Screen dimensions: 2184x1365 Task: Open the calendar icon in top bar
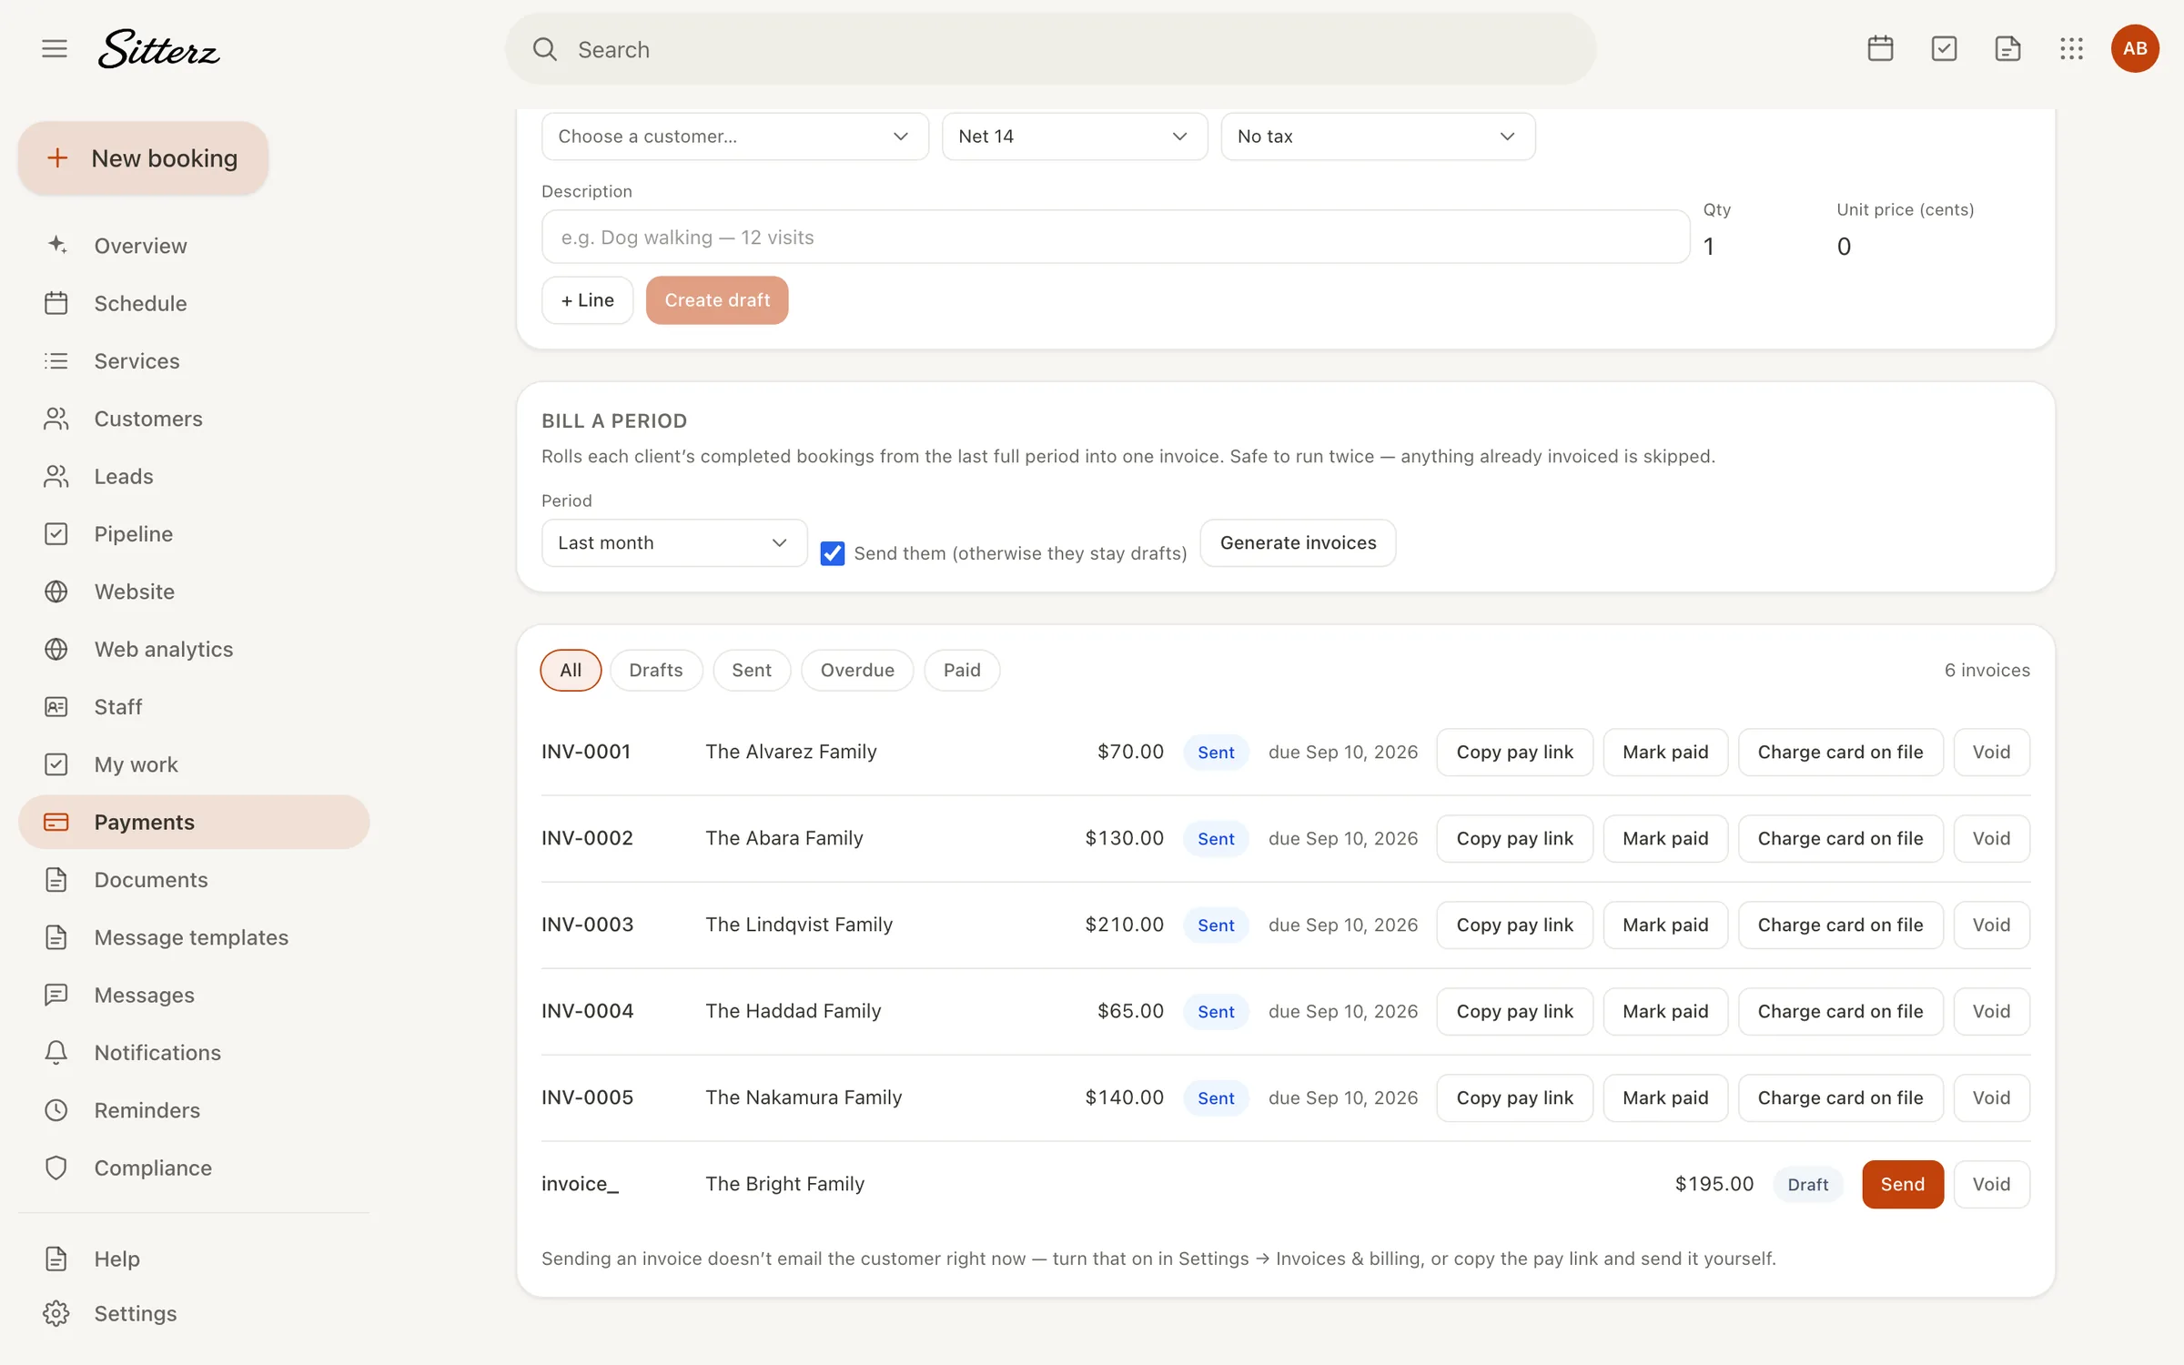click(1880, 48)
